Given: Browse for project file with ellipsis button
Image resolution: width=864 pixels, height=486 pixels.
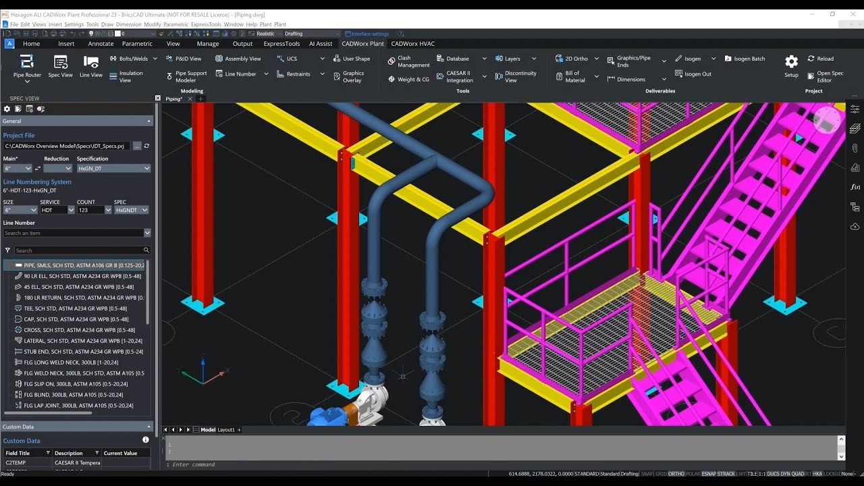Looking at the screenshot, I should 137,146.
